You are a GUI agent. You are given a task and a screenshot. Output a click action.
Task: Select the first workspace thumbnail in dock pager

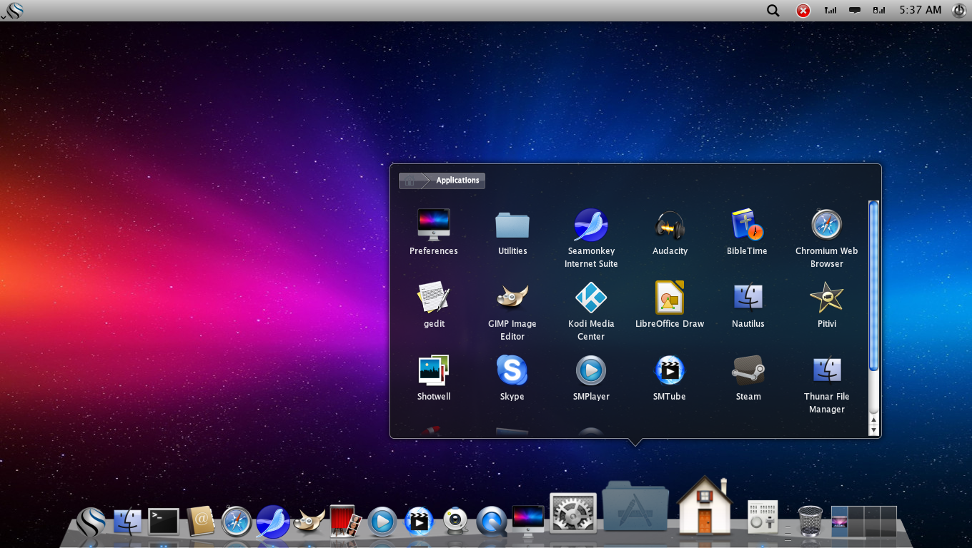click(840, 522)
